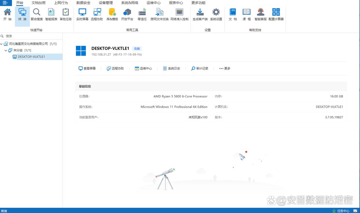Open 网络准入控制 network access icon

point(179,15)
